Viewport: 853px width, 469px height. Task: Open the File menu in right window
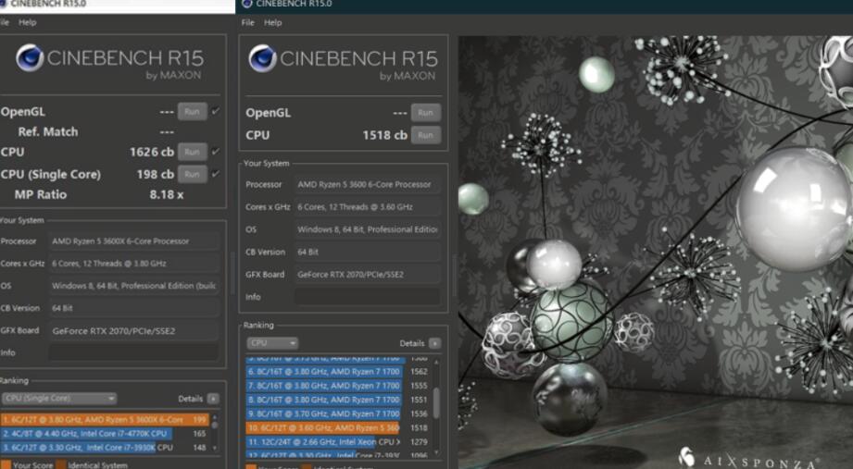[x=247, y=22]
